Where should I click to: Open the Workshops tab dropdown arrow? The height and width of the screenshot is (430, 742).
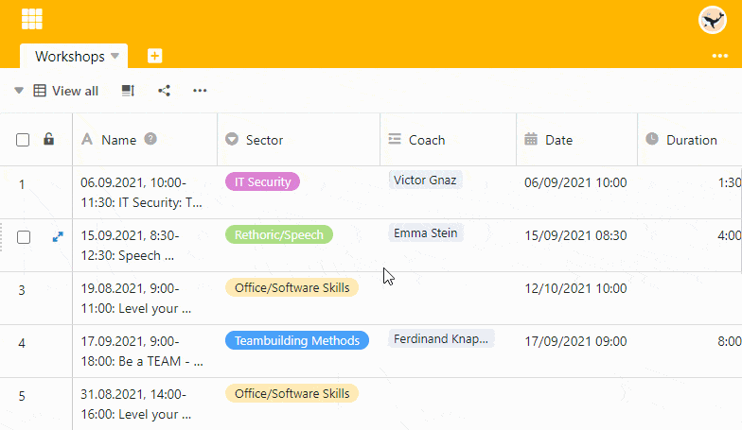[115, 57]
